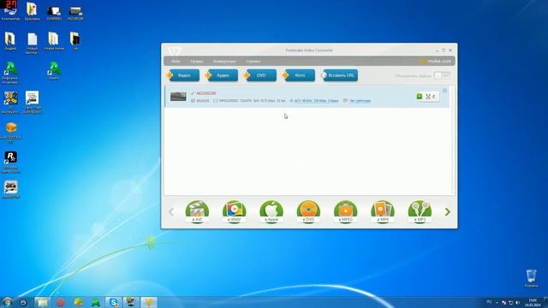Click the M2U00290 file name in the list

coord(206,93)
